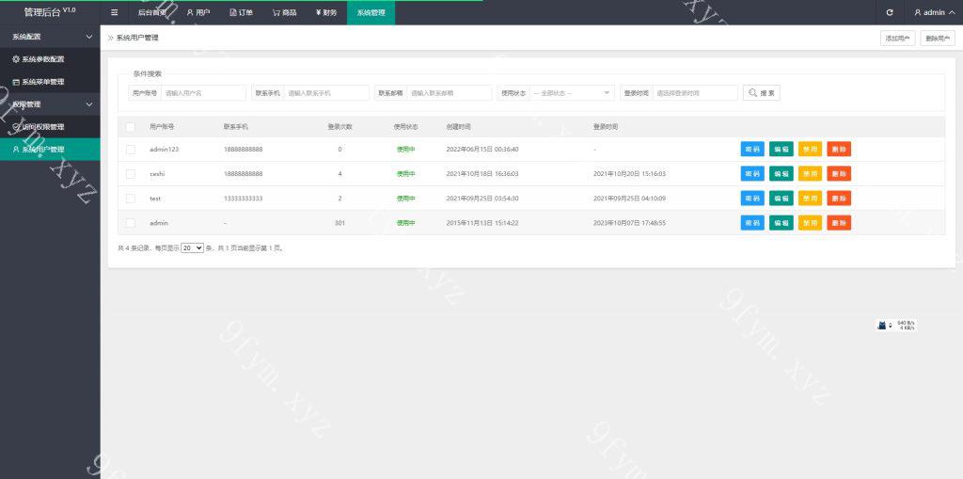963x479 pixels.
Task: Open the 使用状态 dropdown
Action: pos(572,93)
